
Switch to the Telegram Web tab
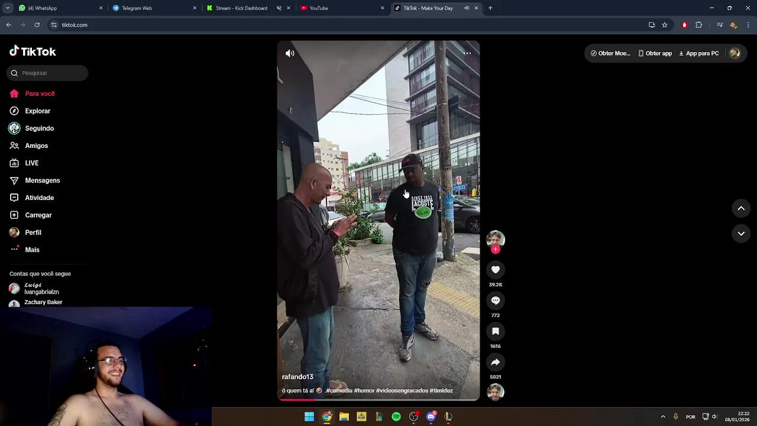pos(154,8)
